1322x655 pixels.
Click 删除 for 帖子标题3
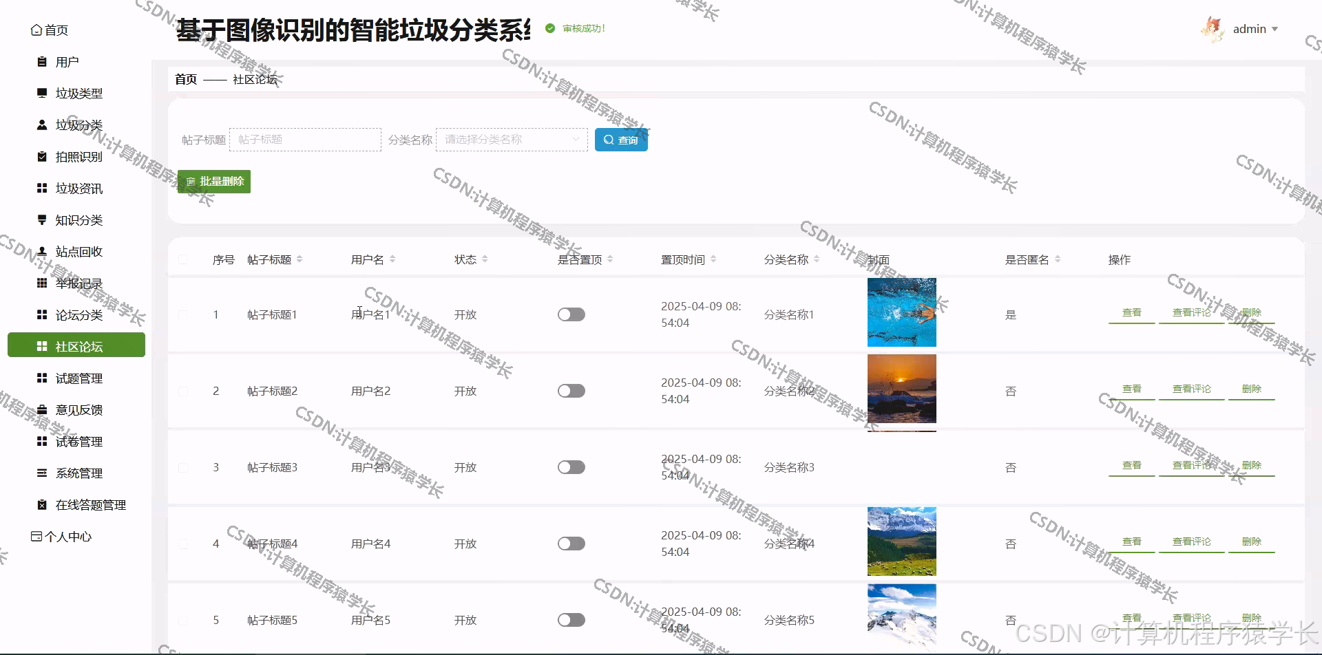tap(1251, 466)
